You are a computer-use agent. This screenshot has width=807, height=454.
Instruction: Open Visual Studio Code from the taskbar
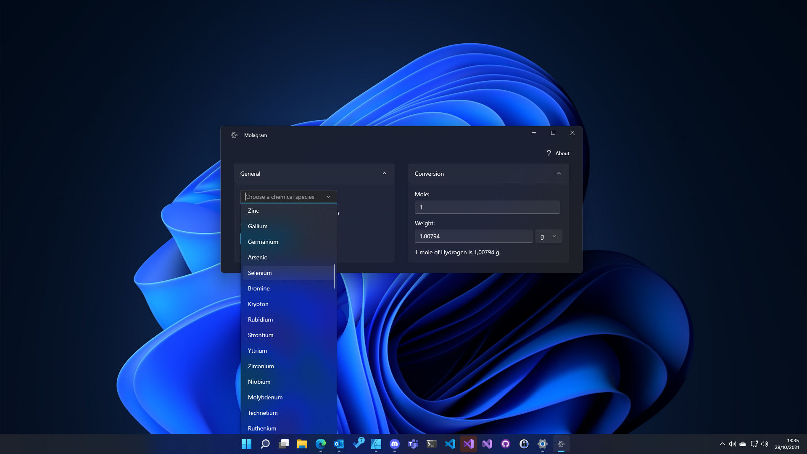pos(450,444)
